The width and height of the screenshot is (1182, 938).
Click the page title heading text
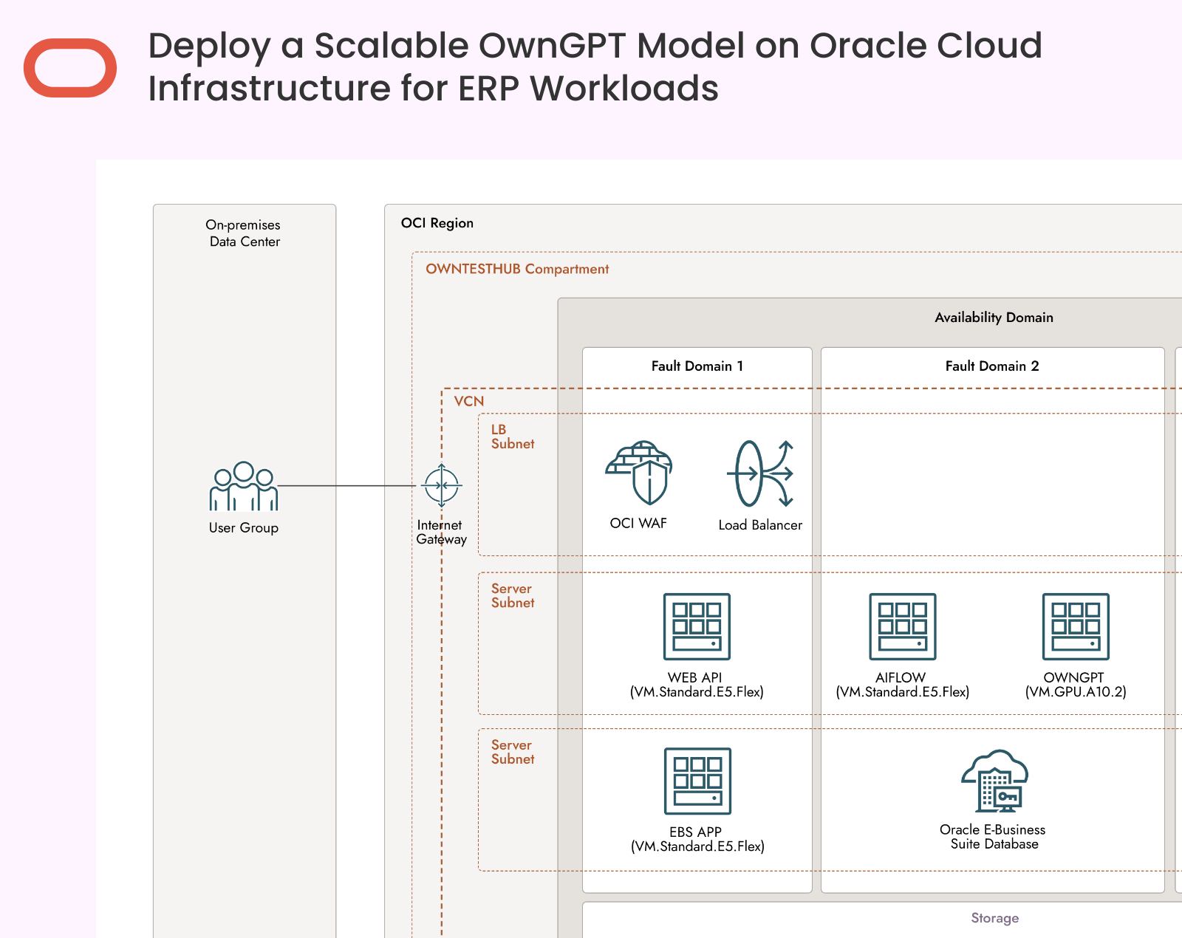595,66
